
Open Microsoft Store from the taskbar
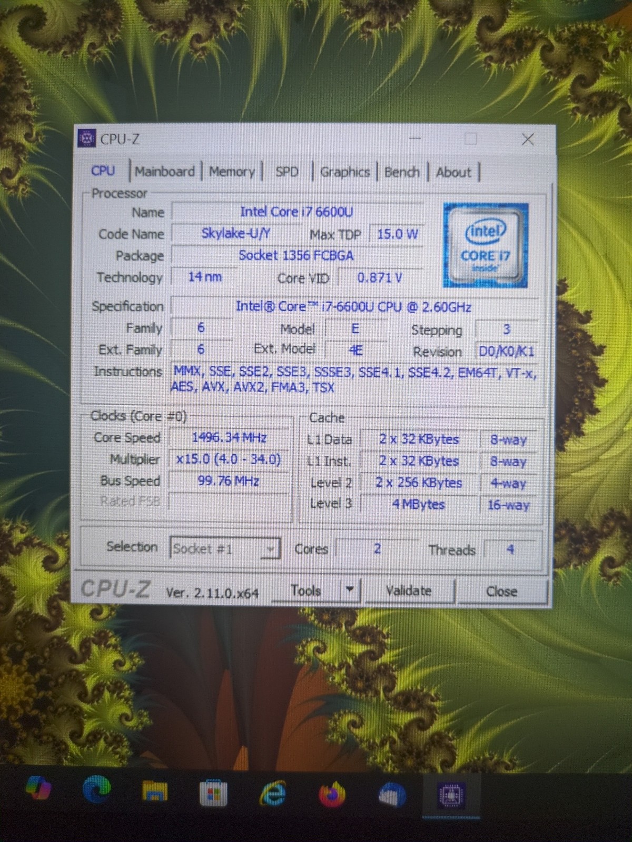tap(213, 793)
